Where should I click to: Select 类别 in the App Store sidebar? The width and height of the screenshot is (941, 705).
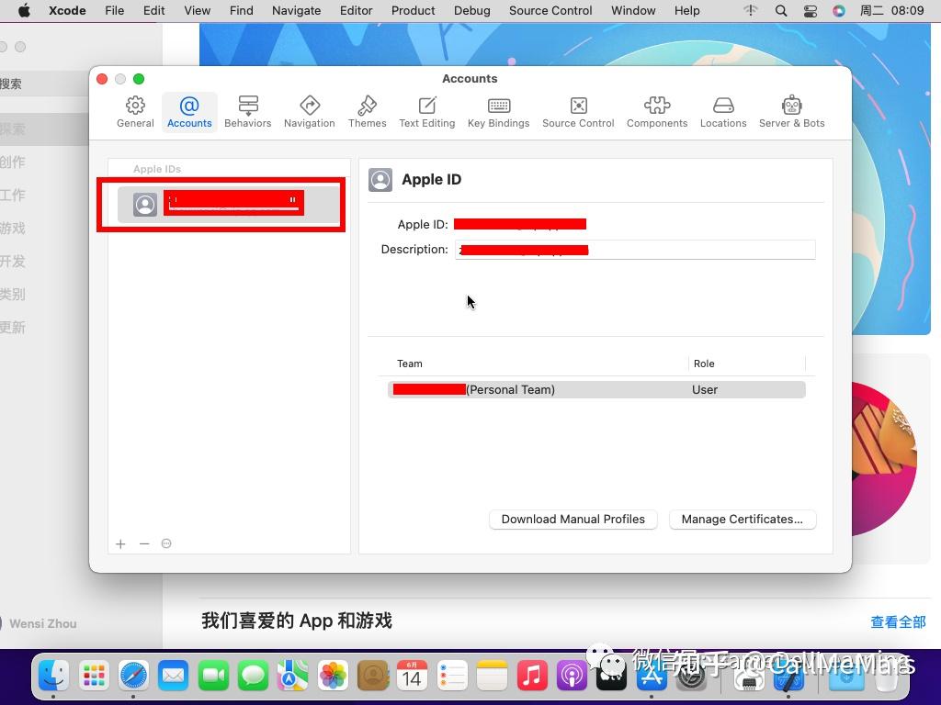pos(13,294)
